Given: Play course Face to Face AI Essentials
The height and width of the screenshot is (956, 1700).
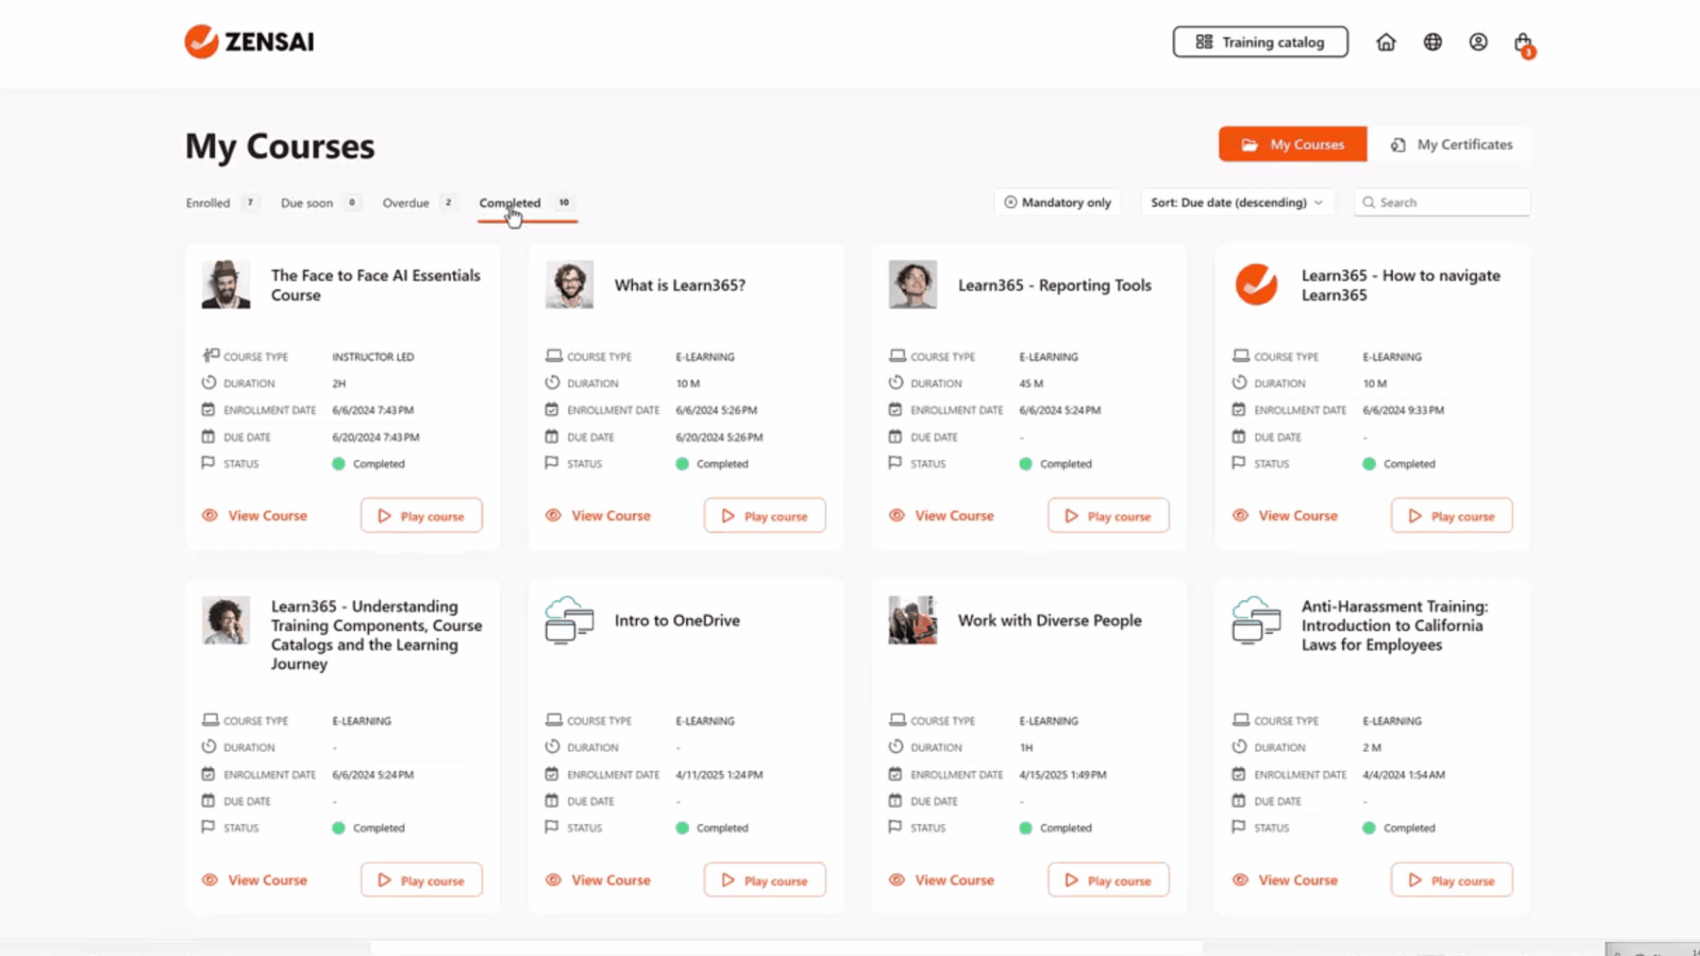Looking at the screenshot, I should 421,515.
